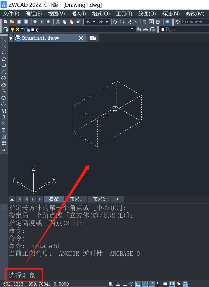Toggle Object snap tracking in status bar

pyautogui.click(x=145, y=284)
